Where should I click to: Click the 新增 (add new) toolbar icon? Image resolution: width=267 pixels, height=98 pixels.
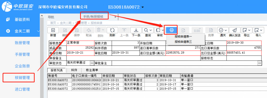coord(53,30)
